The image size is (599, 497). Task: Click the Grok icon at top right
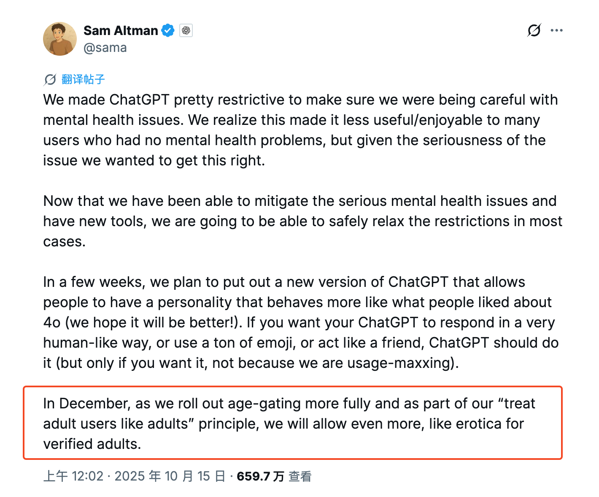(x=534, y=30)
